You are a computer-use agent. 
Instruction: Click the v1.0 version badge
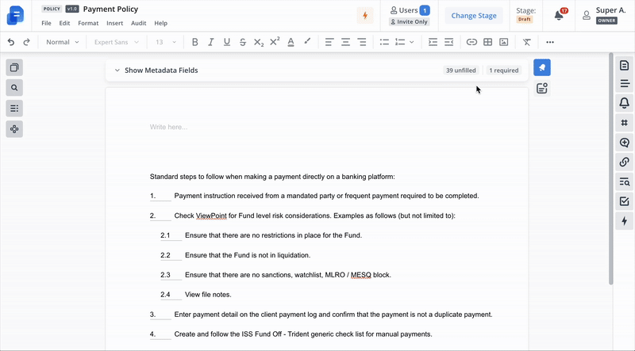pos(72,9)
